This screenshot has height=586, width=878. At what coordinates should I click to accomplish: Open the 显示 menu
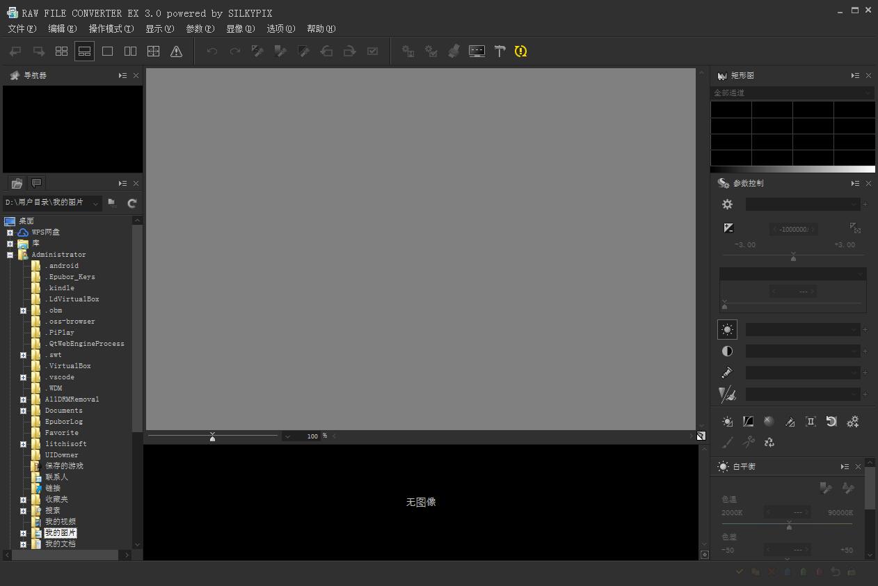[159, 29]
